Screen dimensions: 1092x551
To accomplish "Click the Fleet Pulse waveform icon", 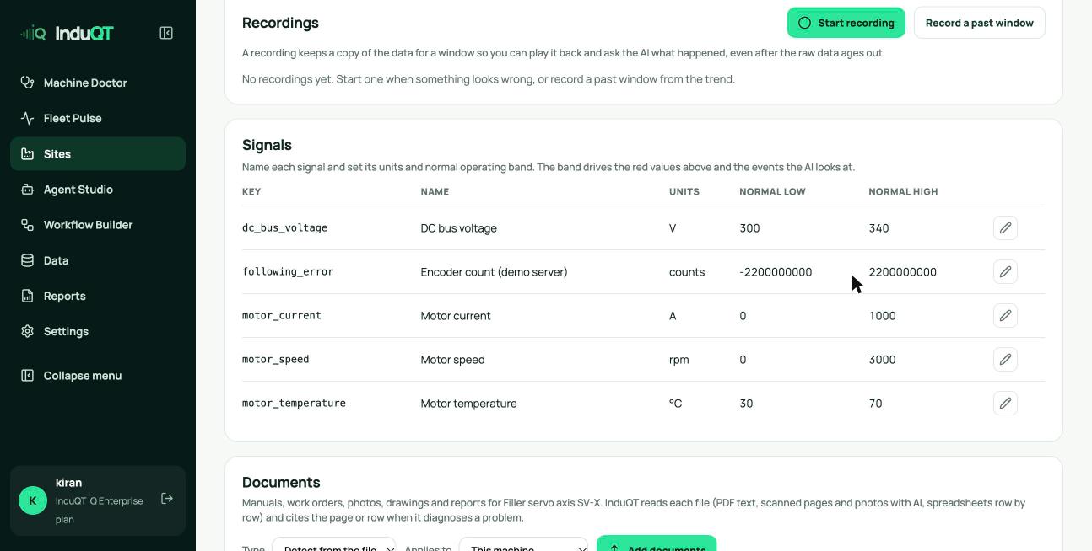I will (27, 118).
